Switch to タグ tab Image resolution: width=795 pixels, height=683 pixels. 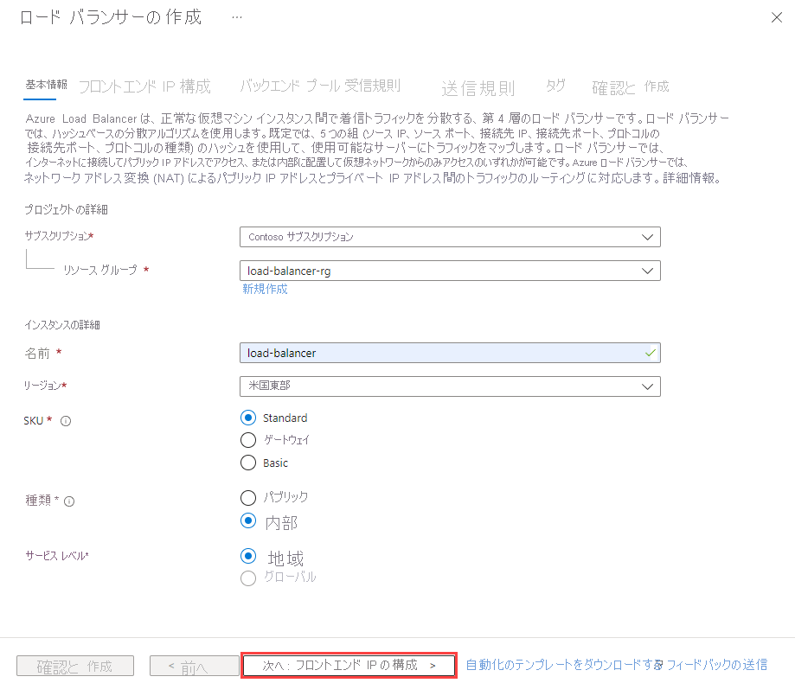click(555, 86)
